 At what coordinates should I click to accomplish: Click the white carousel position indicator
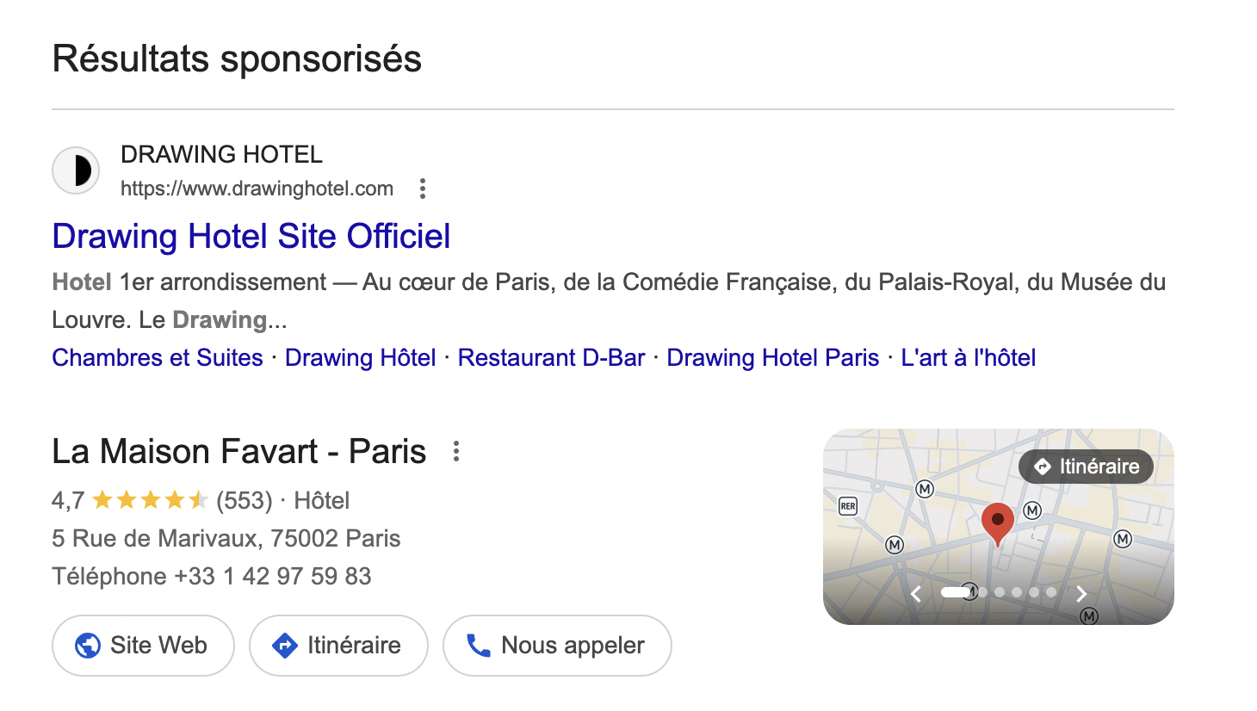pyautogui.click(x=956, y=593)
